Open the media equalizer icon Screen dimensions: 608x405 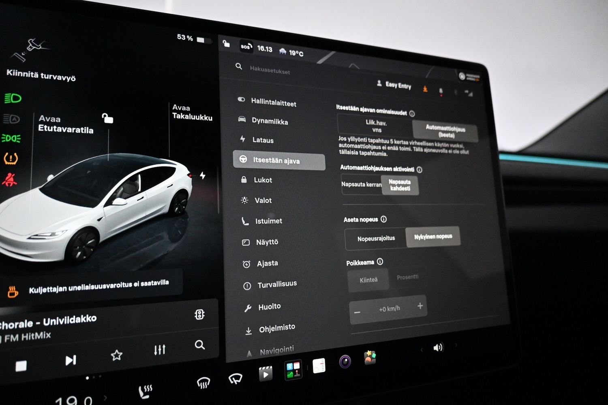point(160,350)
